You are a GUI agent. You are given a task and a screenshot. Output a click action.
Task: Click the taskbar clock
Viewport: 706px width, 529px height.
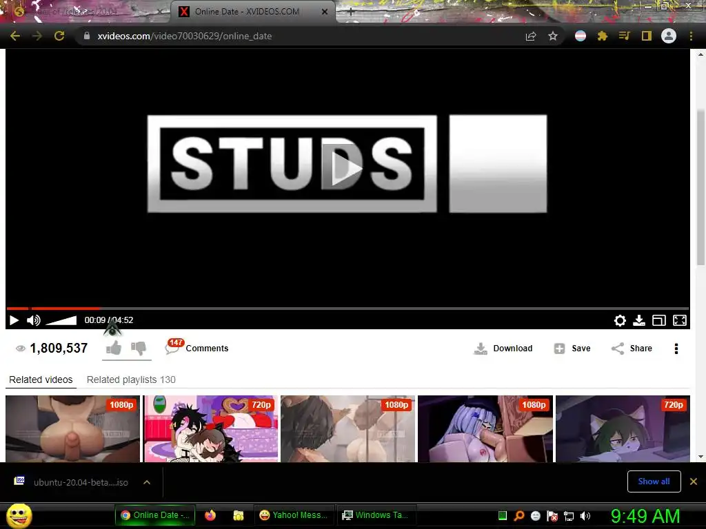[645, 516]
